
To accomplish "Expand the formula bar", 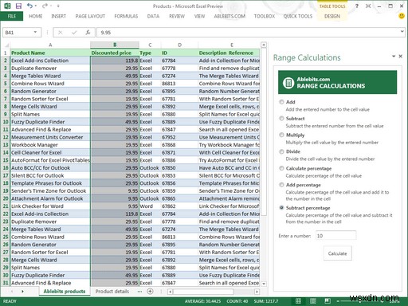I will click(x=402, y=32).
